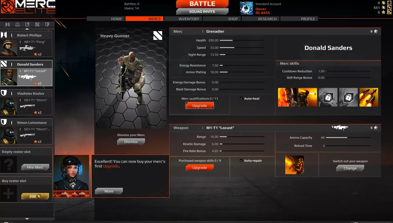The width and height of the screenshot is (393, 223).
Task: Click the first class filter icon above the roster
Action: tap(8, 24)
